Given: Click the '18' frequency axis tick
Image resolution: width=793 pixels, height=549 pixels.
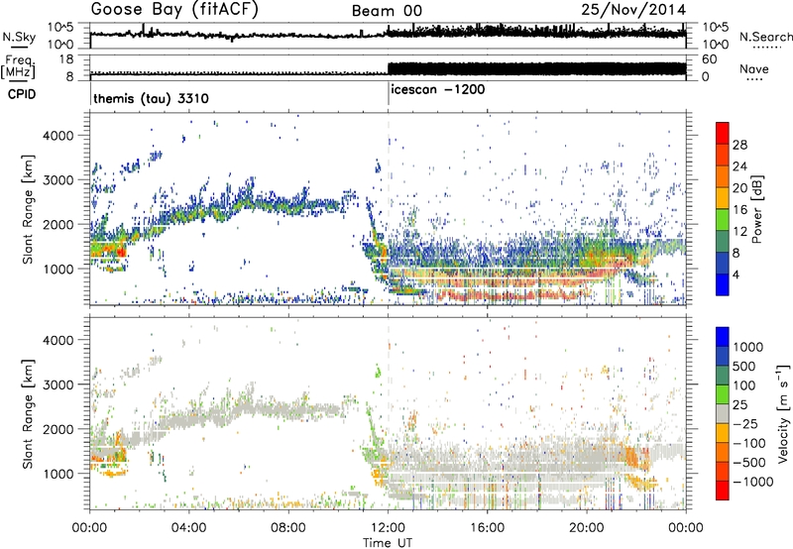Looking at the screenshot, I should tap(66, 59).
